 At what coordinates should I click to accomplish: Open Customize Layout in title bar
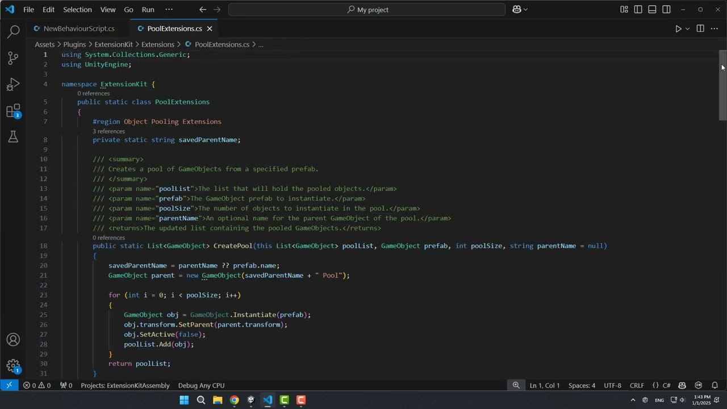tap(624, 10)
